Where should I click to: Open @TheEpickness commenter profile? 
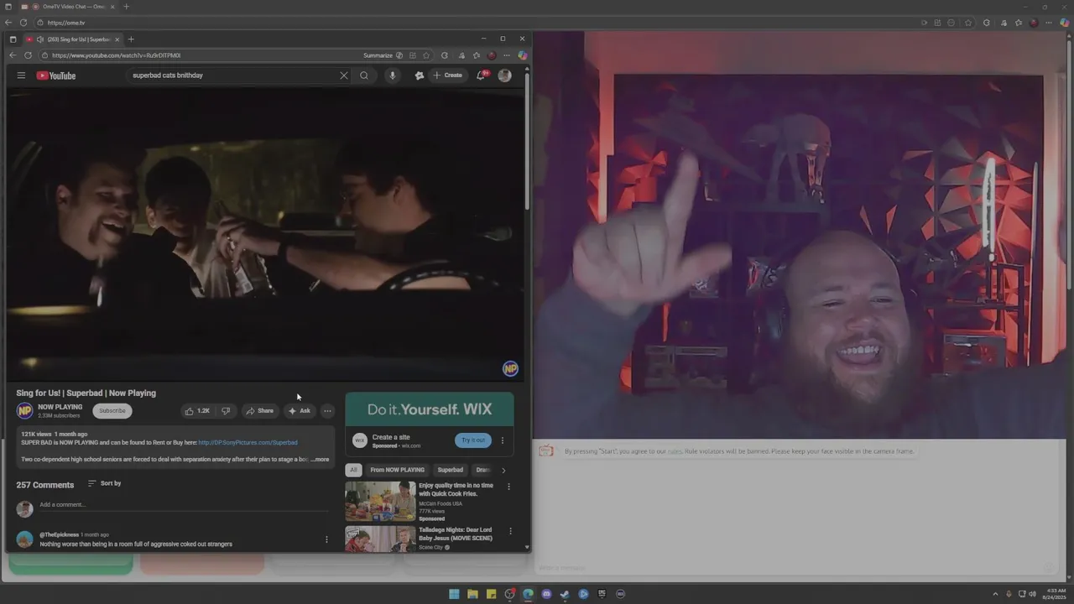coord(59,534)
